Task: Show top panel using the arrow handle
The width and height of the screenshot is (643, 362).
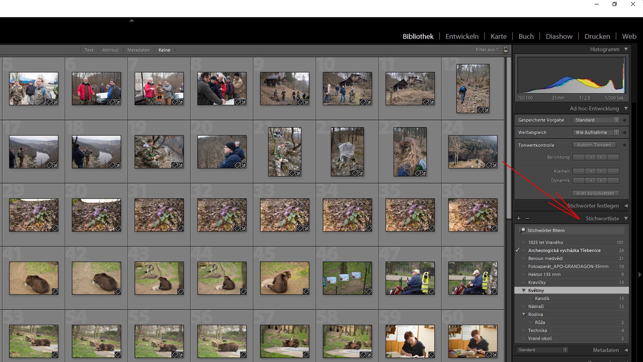Action: tap(131, 20)
